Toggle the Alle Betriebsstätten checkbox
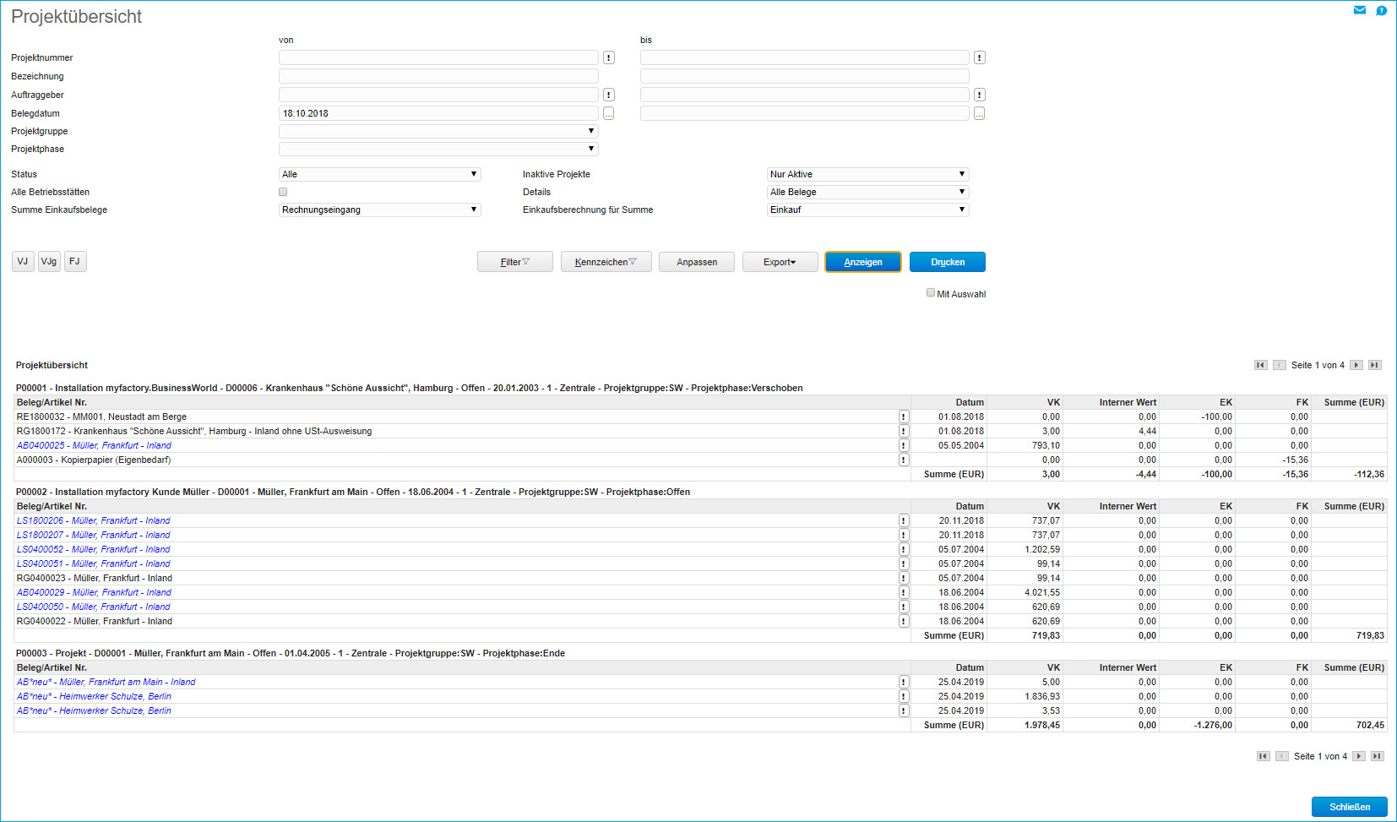This screenshot has width=1397, height=822. [283, 192]
